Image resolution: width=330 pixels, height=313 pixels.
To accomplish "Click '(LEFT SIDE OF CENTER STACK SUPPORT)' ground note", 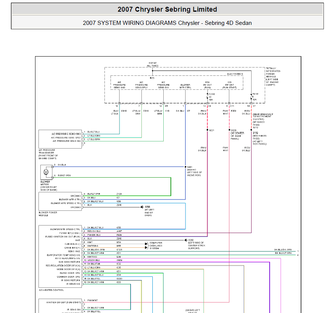I will pos(196,245).
